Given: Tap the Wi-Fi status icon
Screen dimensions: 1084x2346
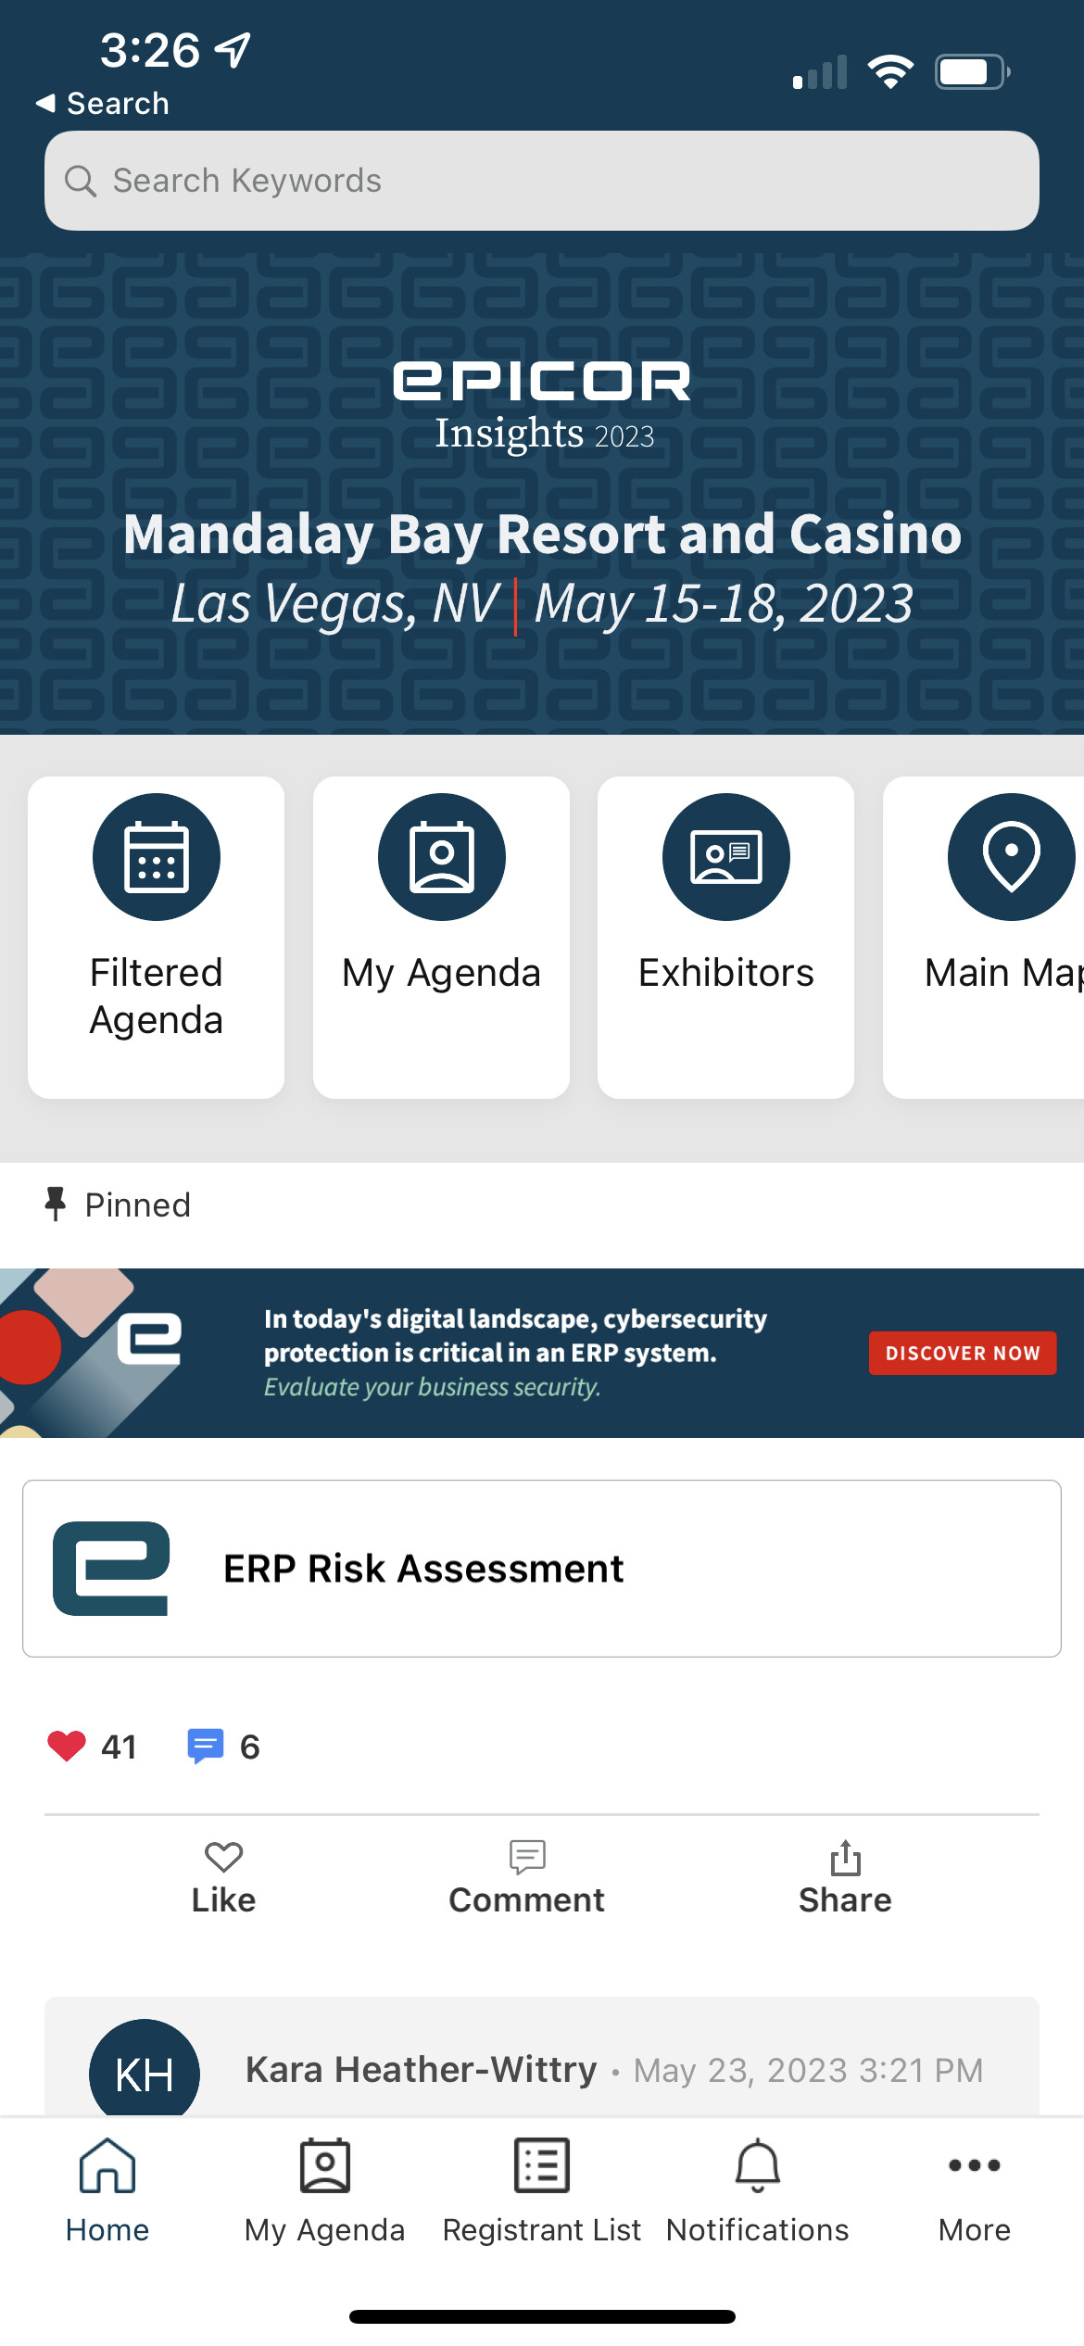Looking at the screenshot, I should tap(890, 71).
